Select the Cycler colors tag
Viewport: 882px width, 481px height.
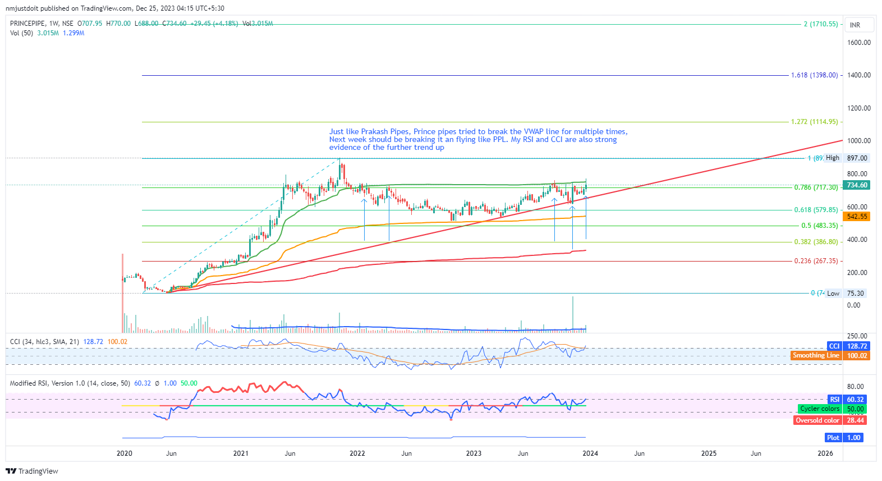pyautogui.click(x=820, y=409)
